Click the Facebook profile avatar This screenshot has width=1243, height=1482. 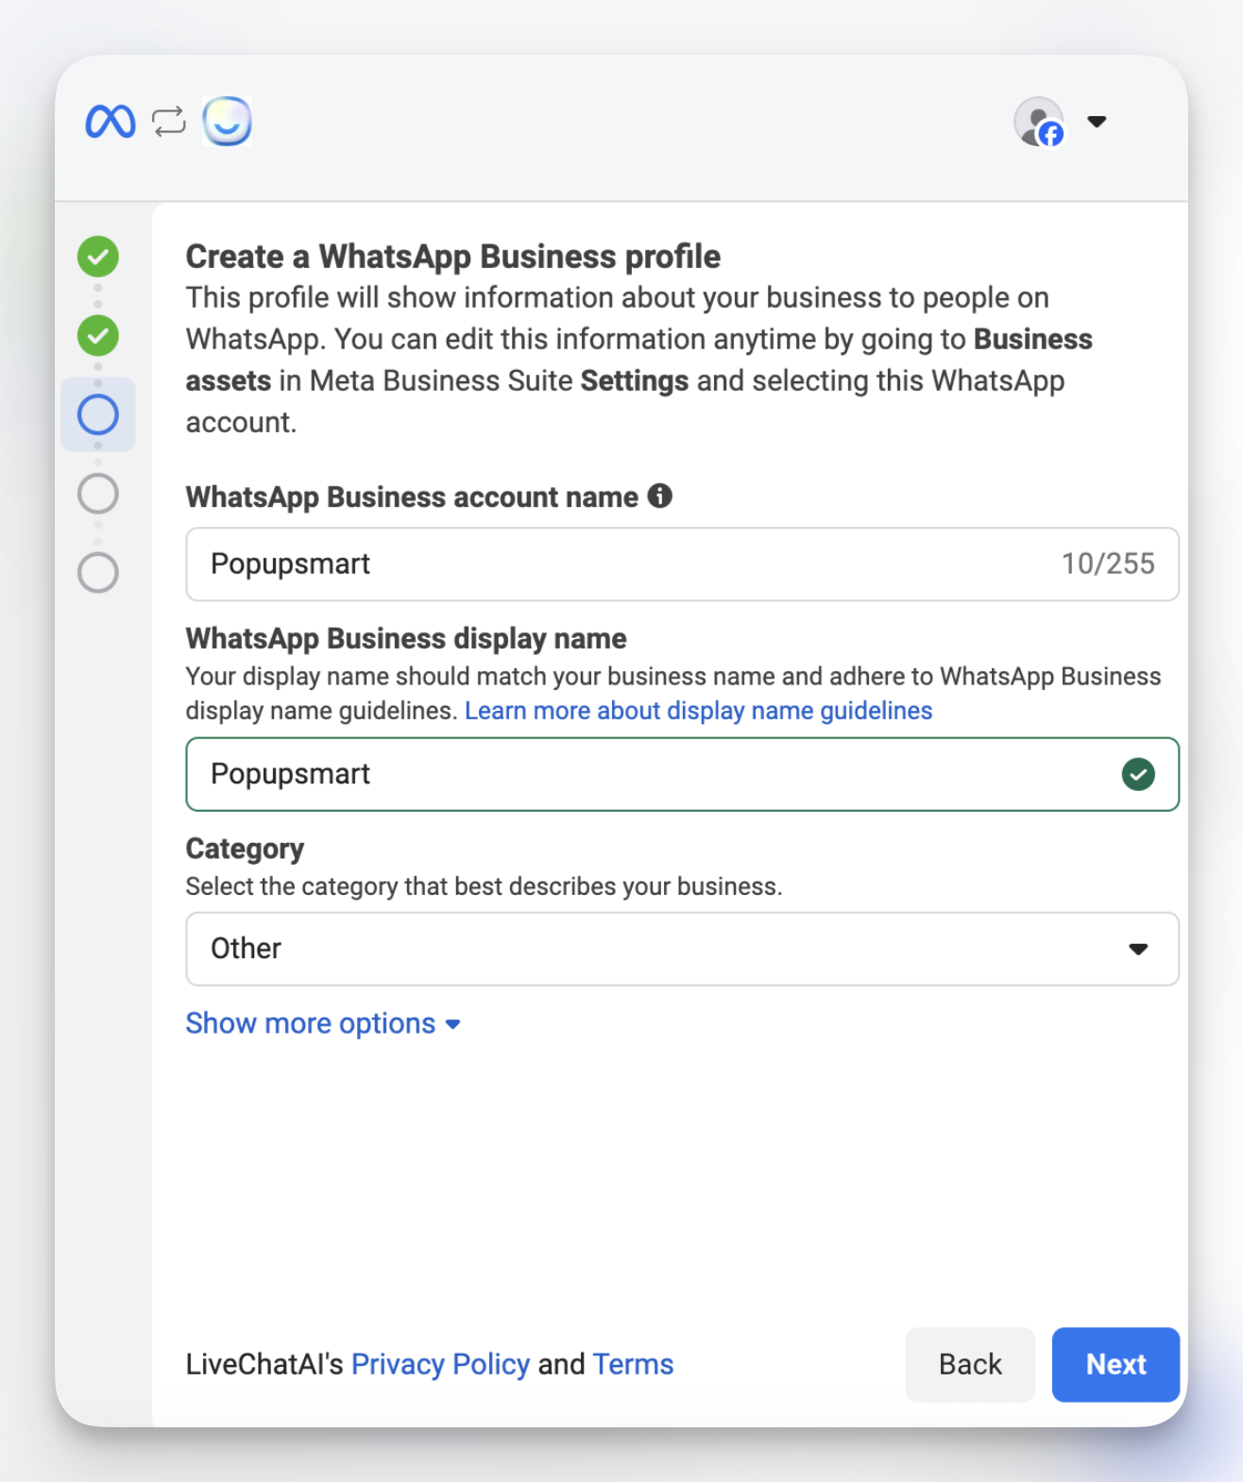point(1039,122)
